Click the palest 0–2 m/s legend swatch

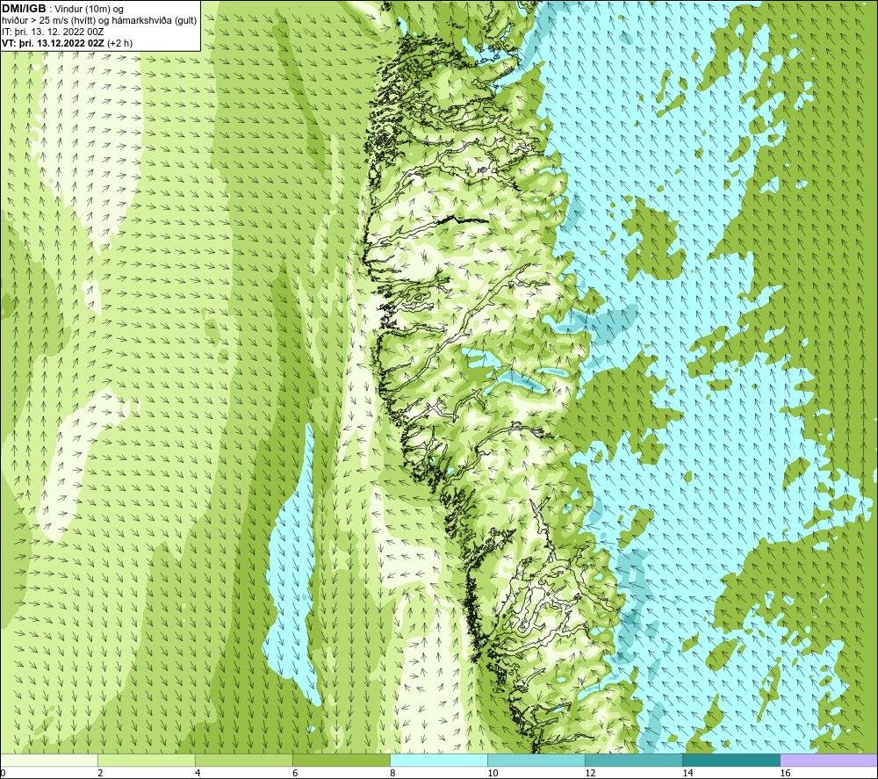49,760
